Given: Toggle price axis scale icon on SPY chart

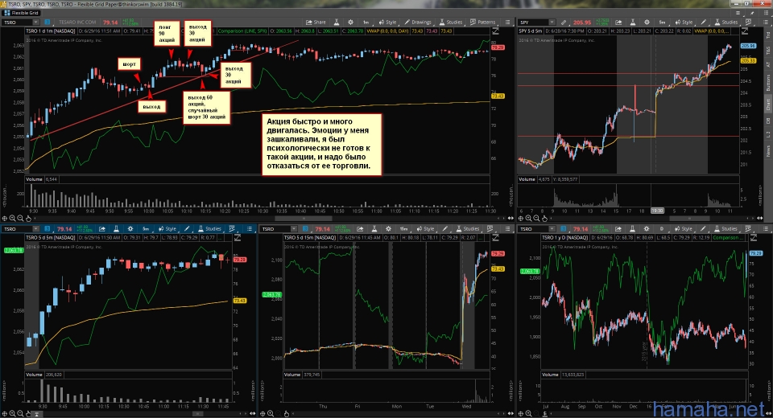Looking at the screenshot, I should point(745,31).
